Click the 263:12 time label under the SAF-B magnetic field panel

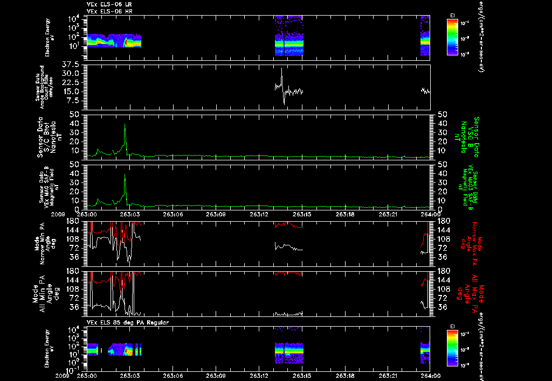pyautogui.click(x=259, y=214)
